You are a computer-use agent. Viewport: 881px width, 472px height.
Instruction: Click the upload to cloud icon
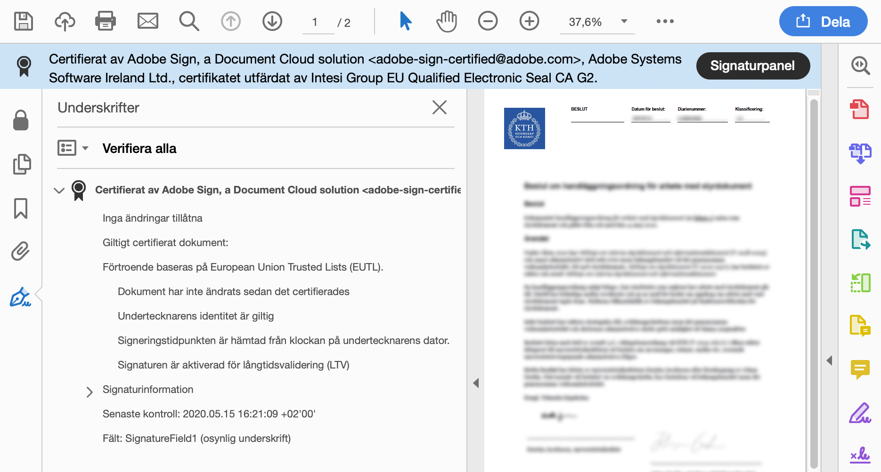pyautogui.click(x=65, y=22)
